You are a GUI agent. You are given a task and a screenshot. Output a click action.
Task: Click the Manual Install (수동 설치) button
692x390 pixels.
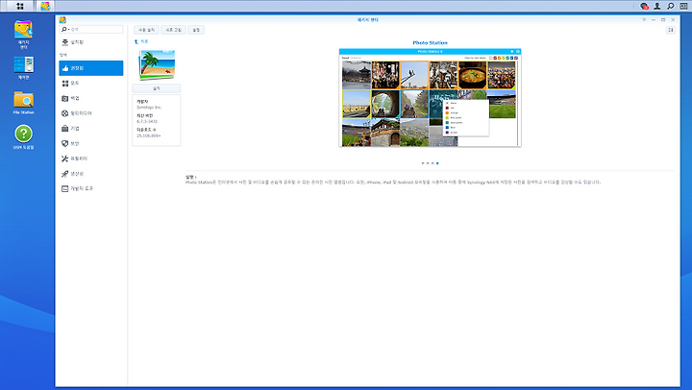146,30
